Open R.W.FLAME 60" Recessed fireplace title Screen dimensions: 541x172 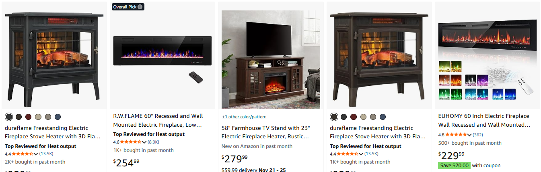(158, 120)
